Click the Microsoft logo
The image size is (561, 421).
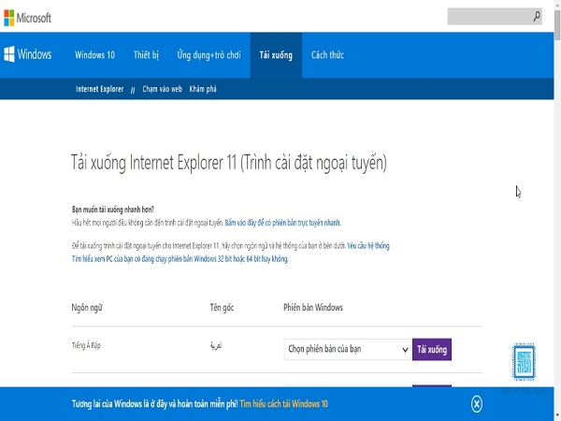27,18
